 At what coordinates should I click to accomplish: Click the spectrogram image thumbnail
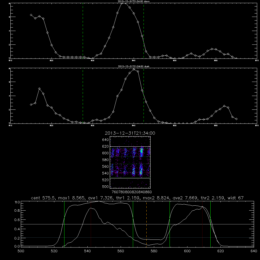pos(130,162)
